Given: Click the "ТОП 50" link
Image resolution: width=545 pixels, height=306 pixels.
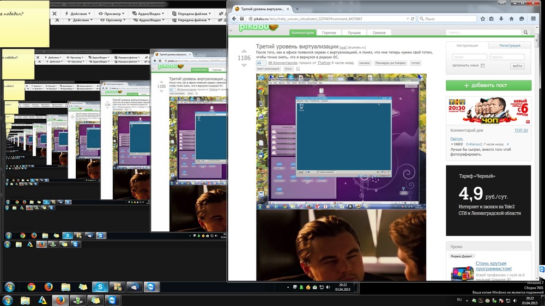Looking at the screenshot, I should 521,131.
